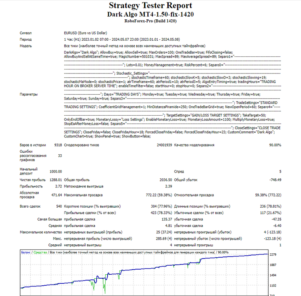This screenshot has width=301, height=296.
Task: Select total trades value 540
Action: (x=59, y=206)
